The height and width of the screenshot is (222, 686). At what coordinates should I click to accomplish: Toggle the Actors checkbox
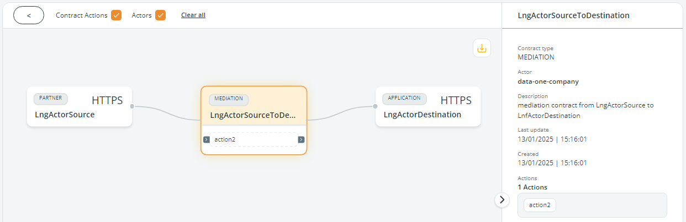[x=160, y=15]
